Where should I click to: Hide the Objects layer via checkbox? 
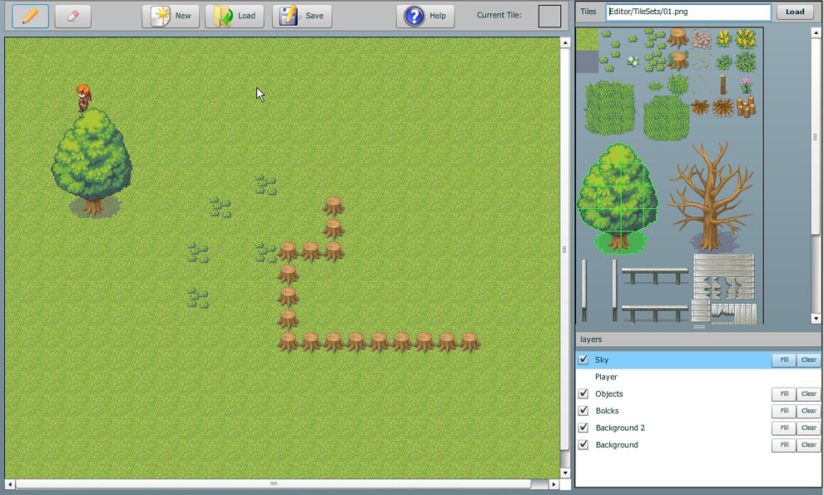[x=583, y=394]
